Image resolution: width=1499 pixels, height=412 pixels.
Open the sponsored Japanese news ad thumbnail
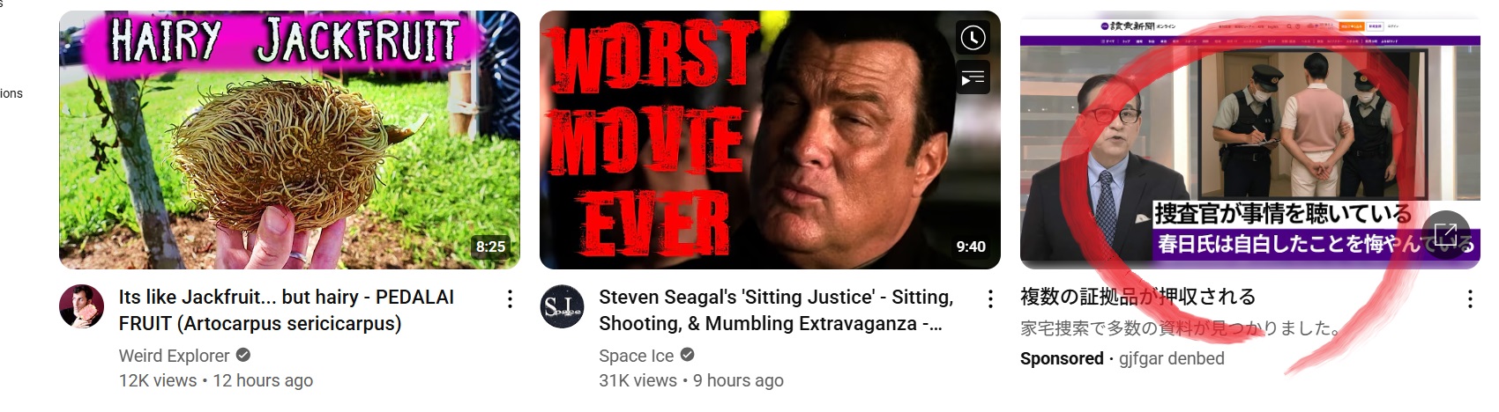pyautogui.click(x=1250, y=140)
